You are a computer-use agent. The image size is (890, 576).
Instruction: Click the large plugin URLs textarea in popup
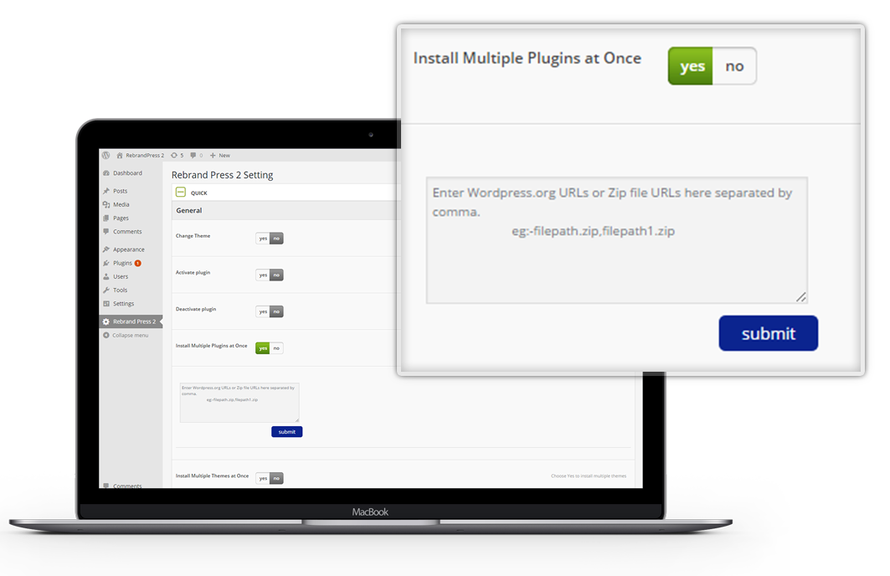pos(617,240)
